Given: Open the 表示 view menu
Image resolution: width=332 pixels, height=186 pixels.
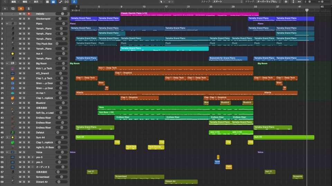Looking at the screenshot, I should [x=36, y=2].
